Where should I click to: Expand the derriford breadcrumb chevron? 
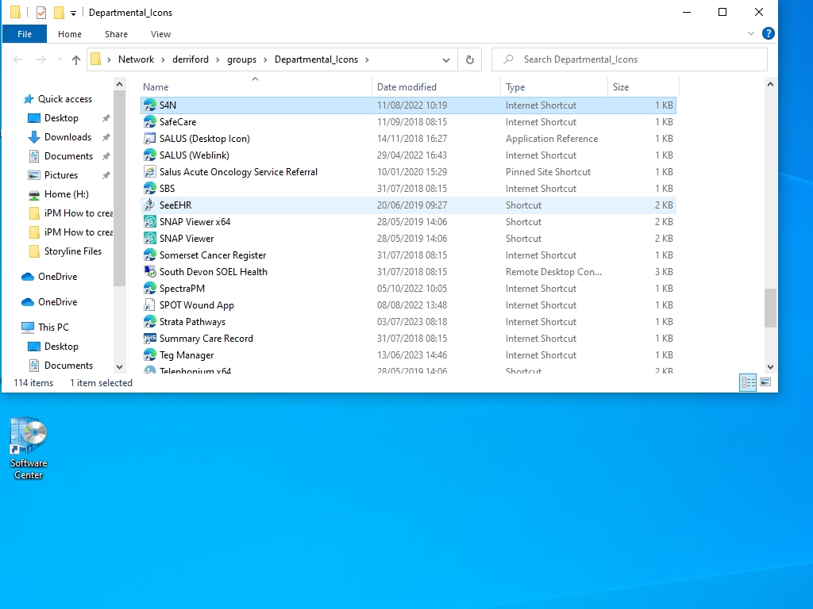[218, 59]
